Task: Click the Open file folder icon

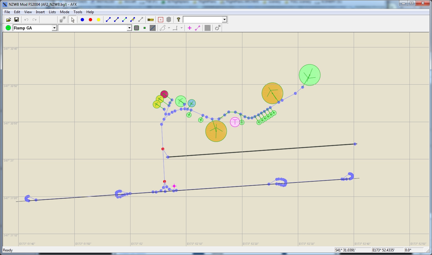Action: click(x=8, y=19)
